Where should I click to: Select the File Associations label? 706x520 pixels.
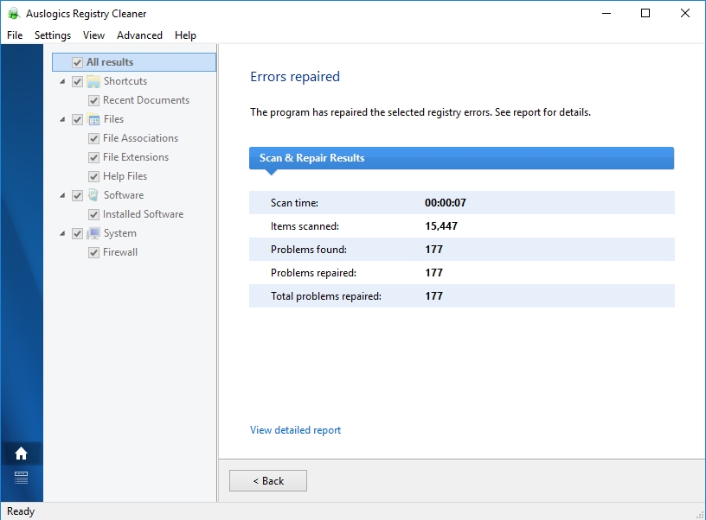140,138
